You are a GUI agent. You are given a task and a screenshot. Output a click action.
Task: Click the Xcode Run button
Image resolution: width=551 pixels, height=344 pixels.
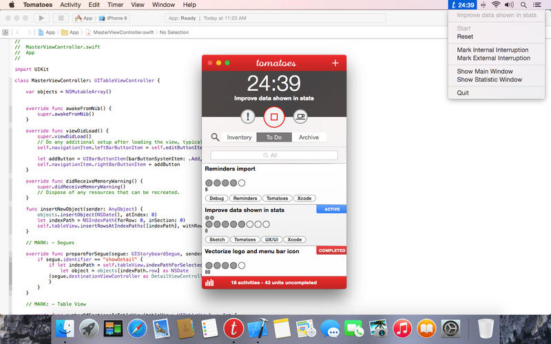coord(41,19)
